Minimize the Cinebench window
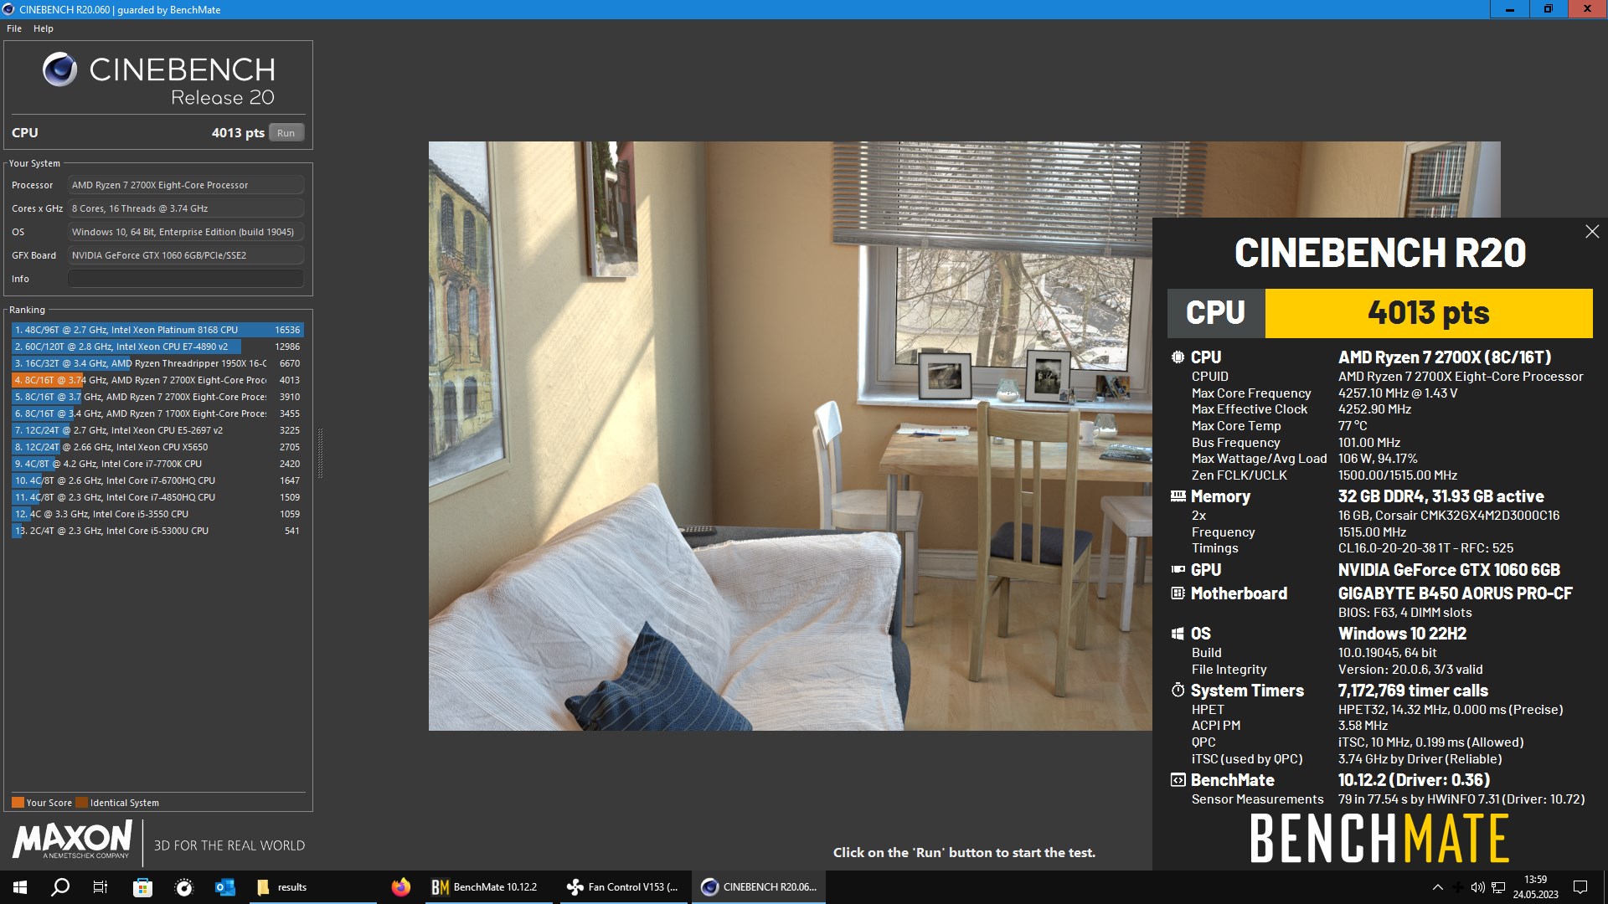1608x904 pixels. [x=1509, y=9]
